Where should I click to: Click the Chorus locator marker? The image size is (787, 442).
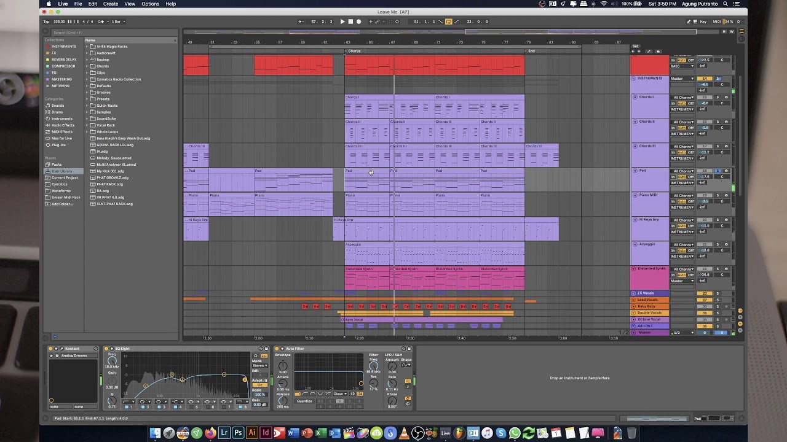[354, 51]
